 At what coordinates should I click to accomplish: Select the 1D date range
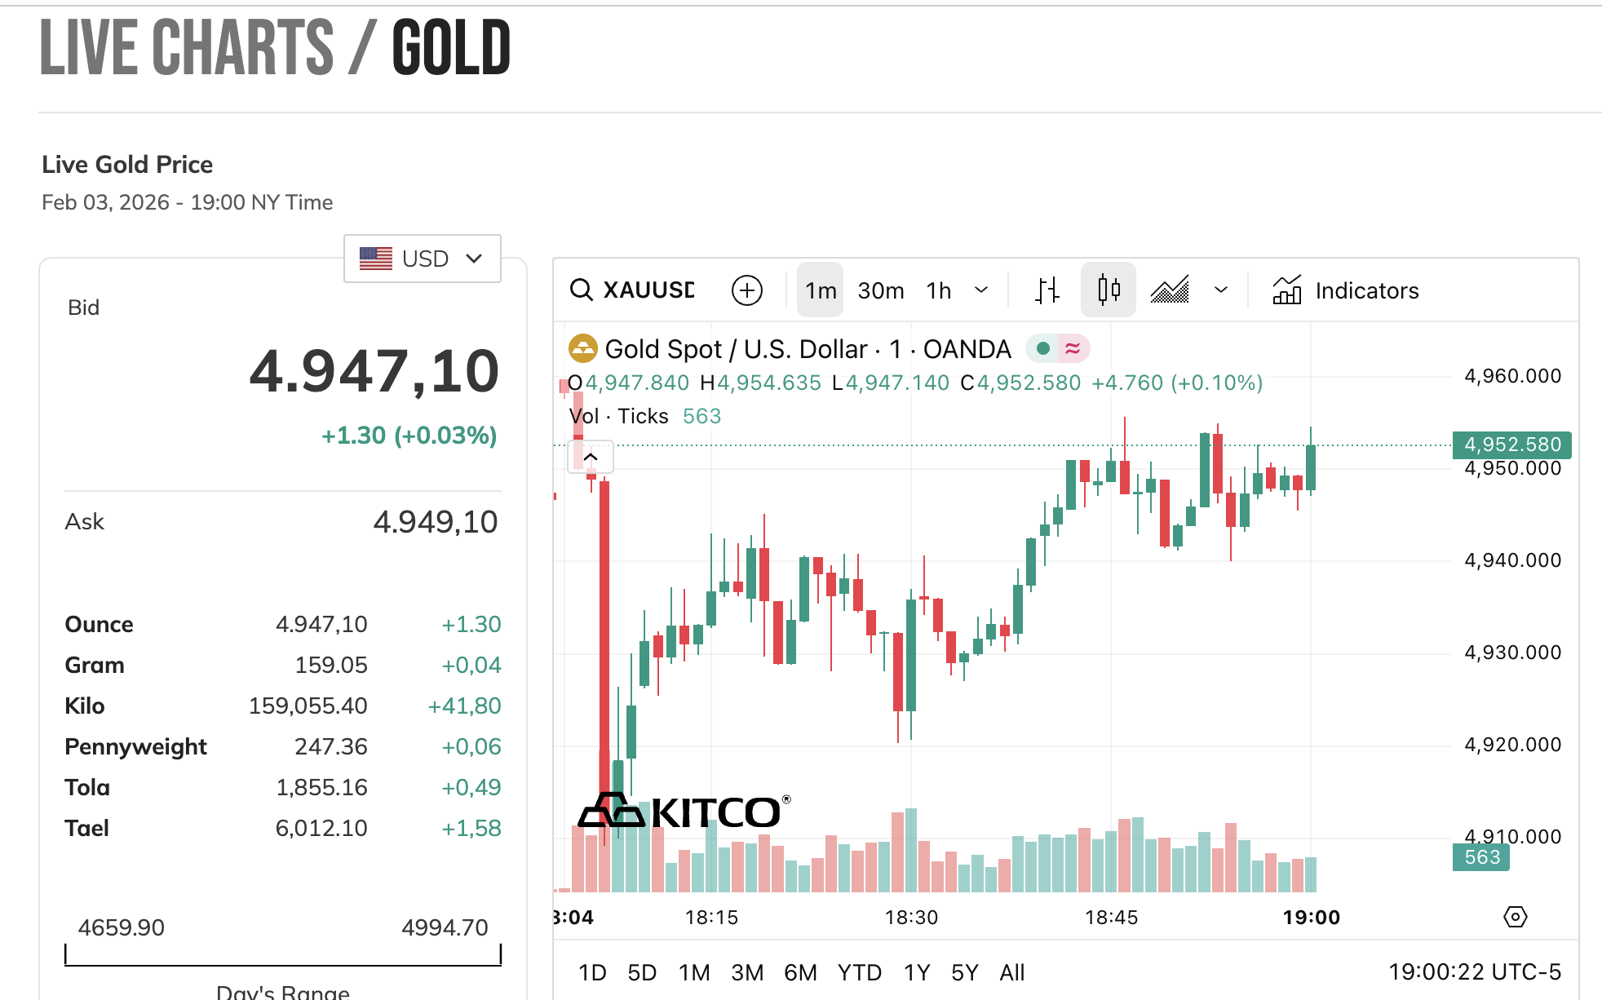592,972
